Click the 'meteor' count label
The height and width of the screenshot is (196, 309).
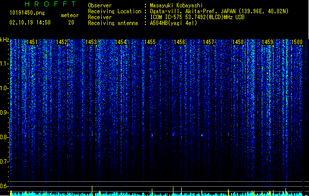(70, 15)
